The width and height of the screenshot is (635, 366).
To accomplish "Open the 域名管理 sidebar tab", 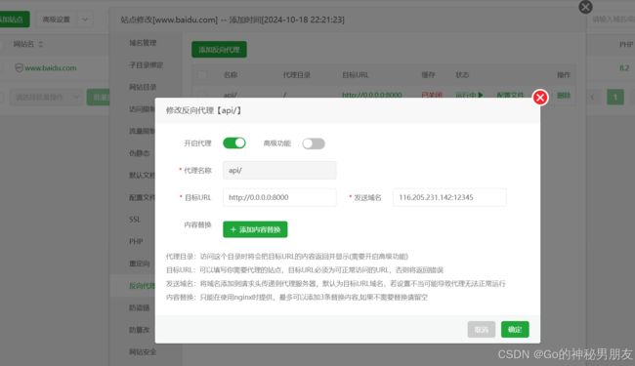I will coord(143,43).
